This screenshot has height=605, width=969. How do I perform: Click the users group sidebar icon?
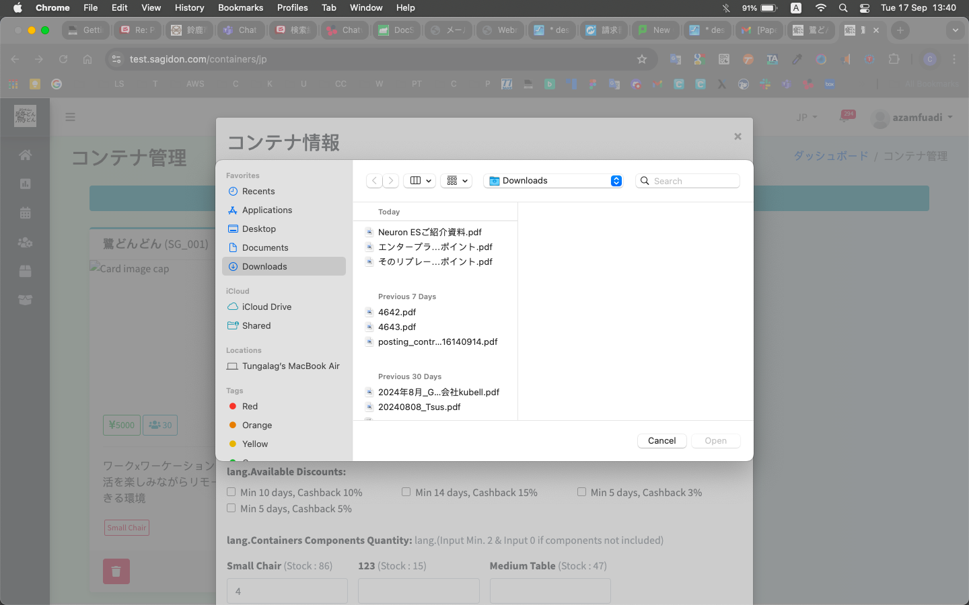[25, 242]
